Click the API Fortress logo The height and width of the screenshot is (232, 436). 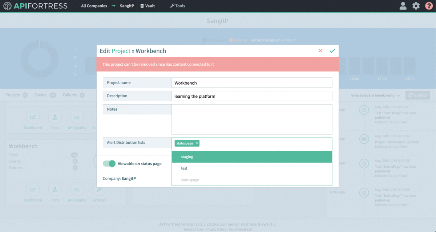point(35,6)
